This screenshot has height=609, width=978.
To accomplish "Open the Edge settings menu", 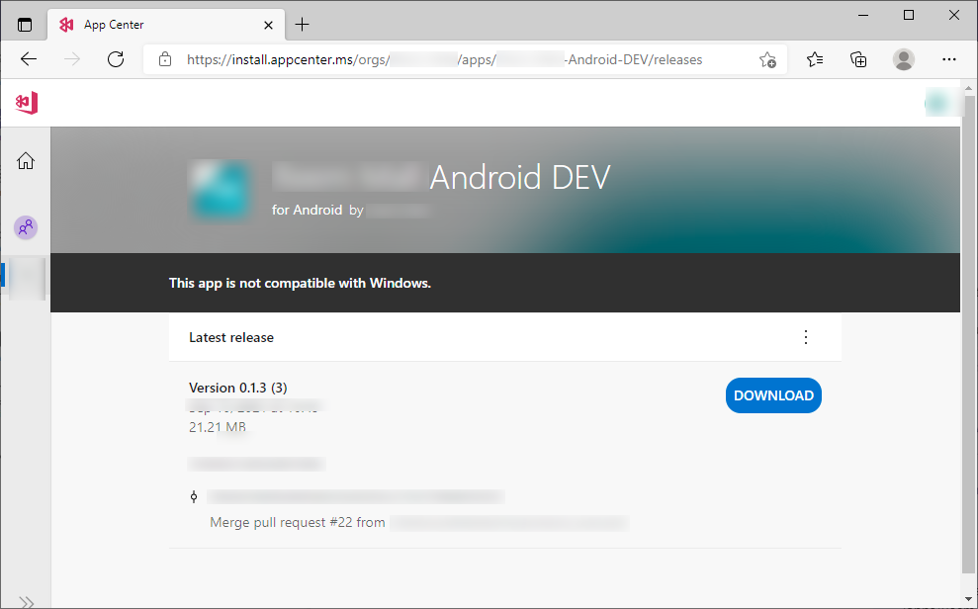I will 949,59.
